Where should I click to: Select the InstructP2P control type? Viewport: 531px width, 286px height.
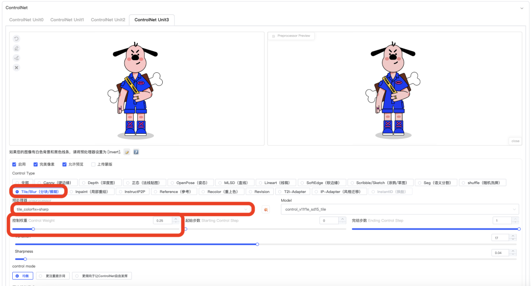132,192
